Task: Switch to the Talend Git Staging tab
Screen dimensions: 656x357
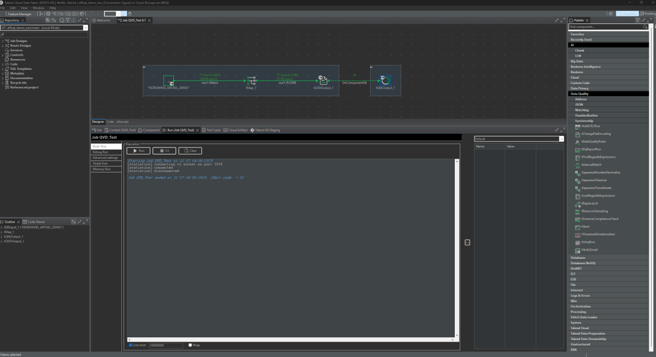Action: coord(265,130)
